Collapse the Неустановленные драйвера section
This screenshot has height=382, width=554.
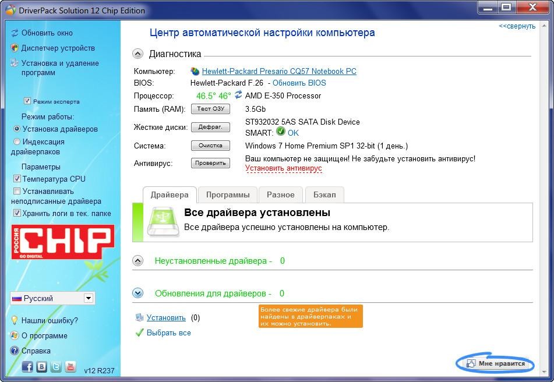138,261
